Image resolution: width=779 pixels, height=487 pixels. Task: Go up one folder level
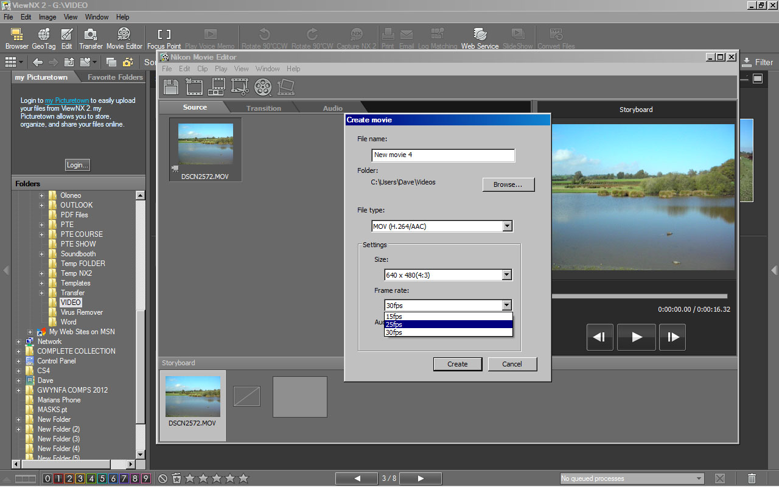click(x=69, y=62)
